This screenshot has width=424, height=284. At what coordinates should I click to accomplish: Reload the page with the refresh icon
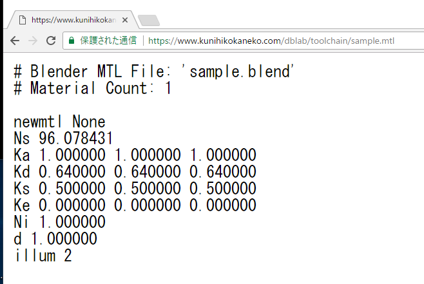pos(50,41)
